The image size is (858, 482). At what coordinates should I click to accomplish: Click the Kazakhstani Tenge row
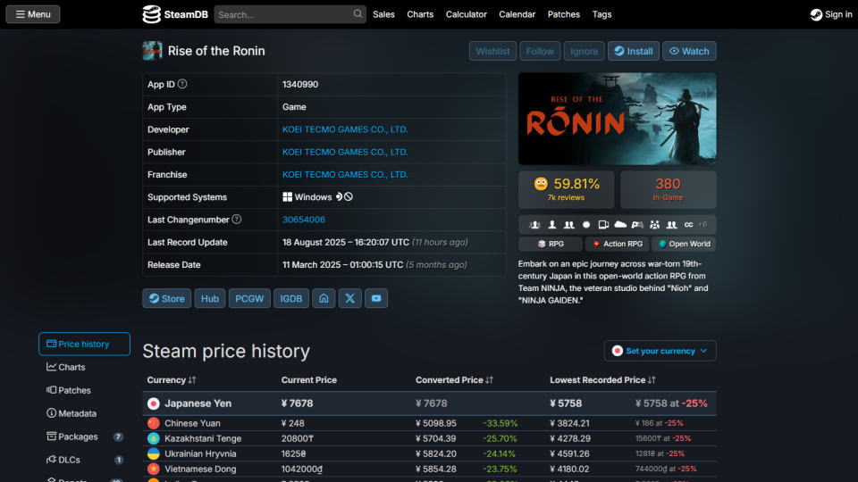click(430, 438)
